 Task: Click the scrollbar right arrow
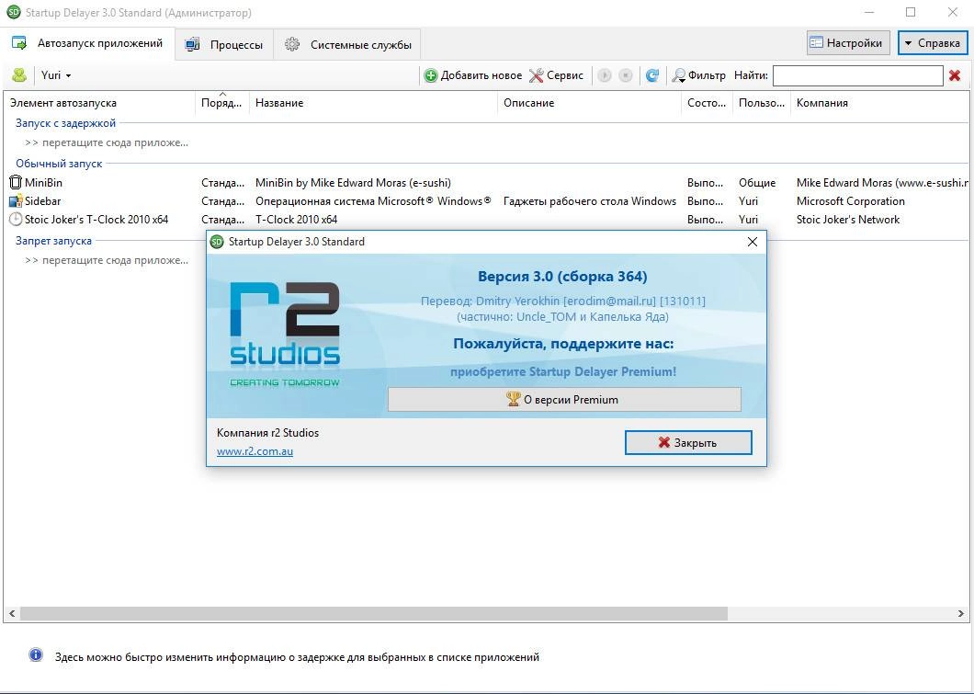click(x=961, y=613)
